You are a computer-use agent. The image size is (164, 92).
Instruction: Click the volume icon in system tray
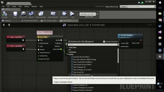point(161,84)
